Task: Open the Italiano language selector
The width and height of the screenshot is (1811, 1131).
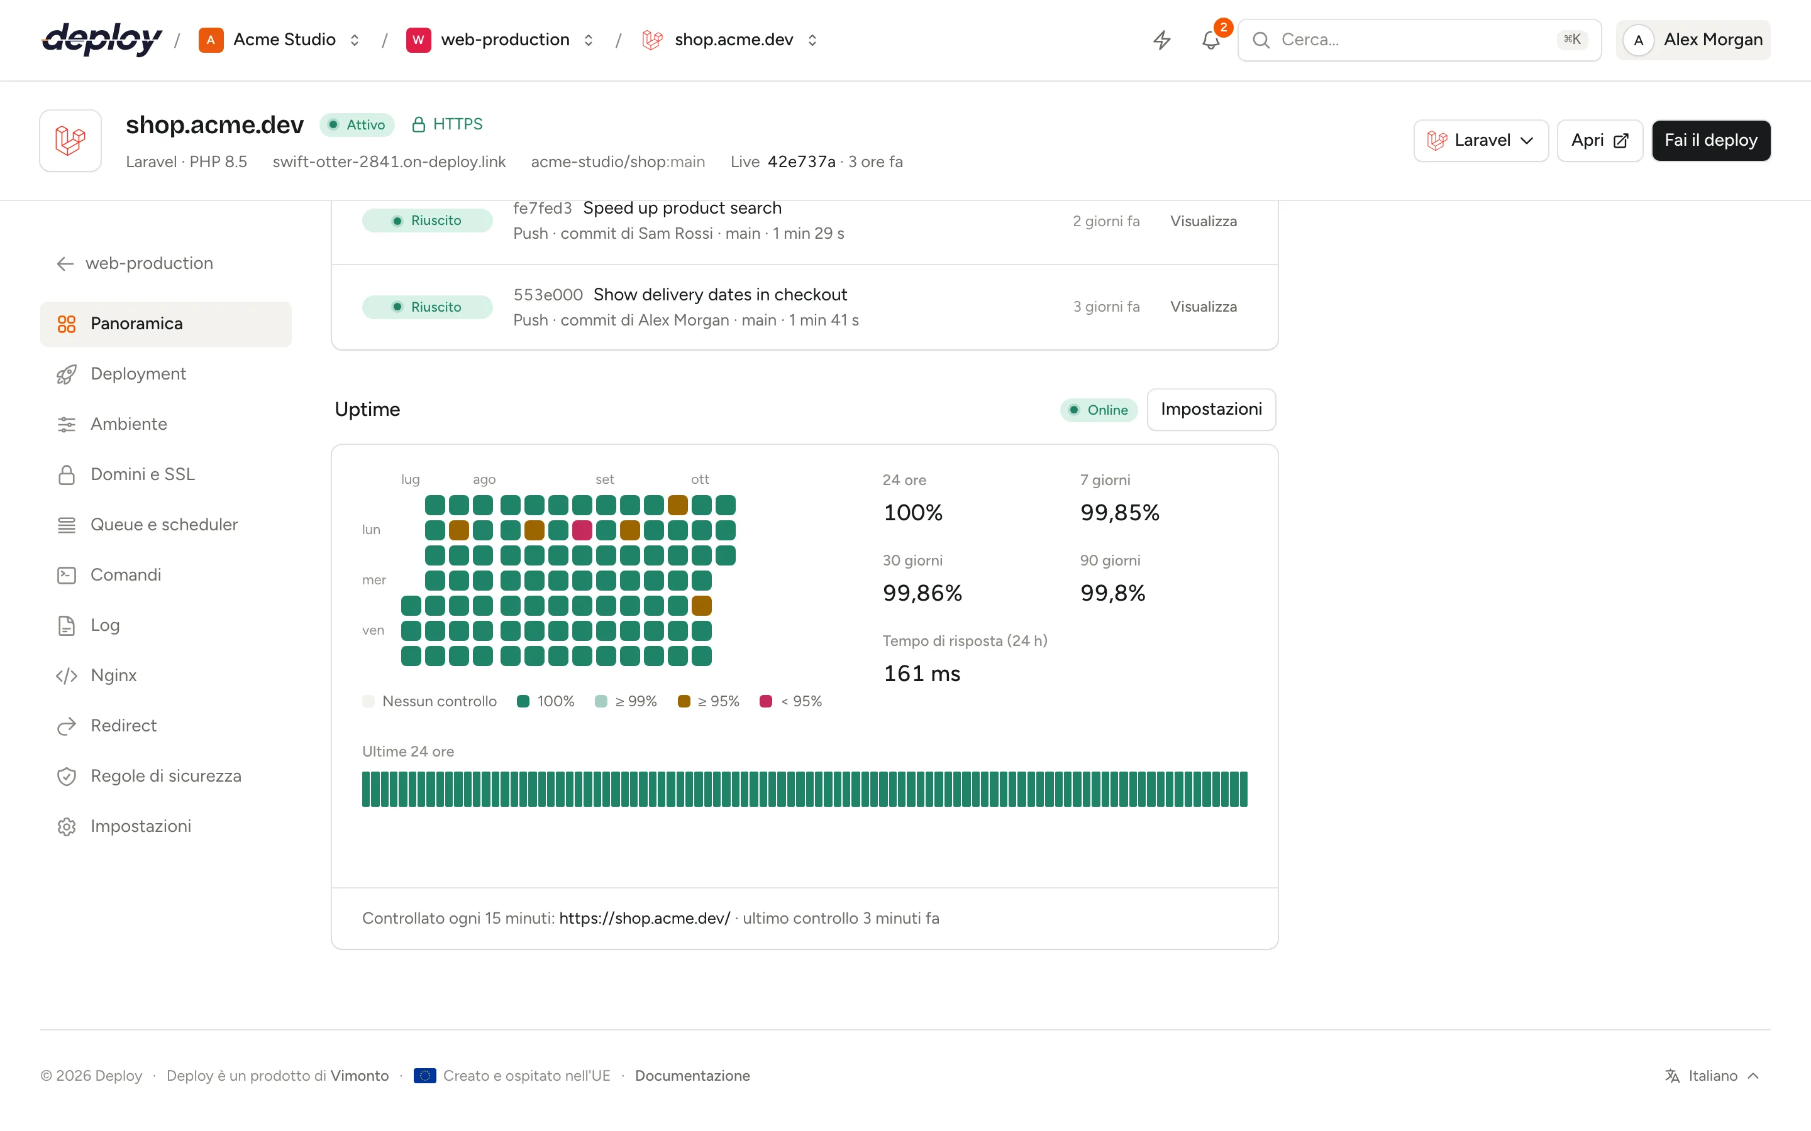Action: coord(1713,1076)
